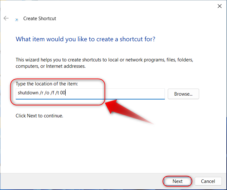Cancel the shortcut creation
Viewport: 227px width, 190px height.
[x=208, y=181]
